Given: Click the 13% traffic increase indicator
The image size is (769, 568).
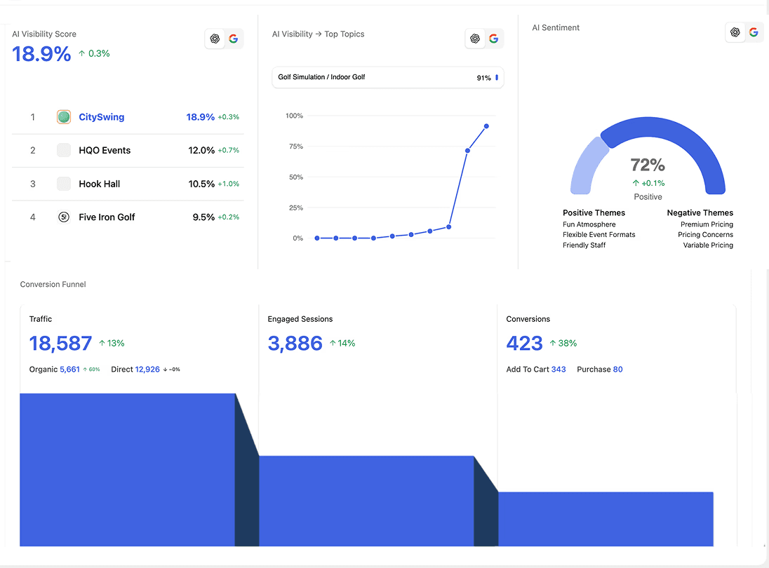Looking at the screenshot, I should 112,343.
